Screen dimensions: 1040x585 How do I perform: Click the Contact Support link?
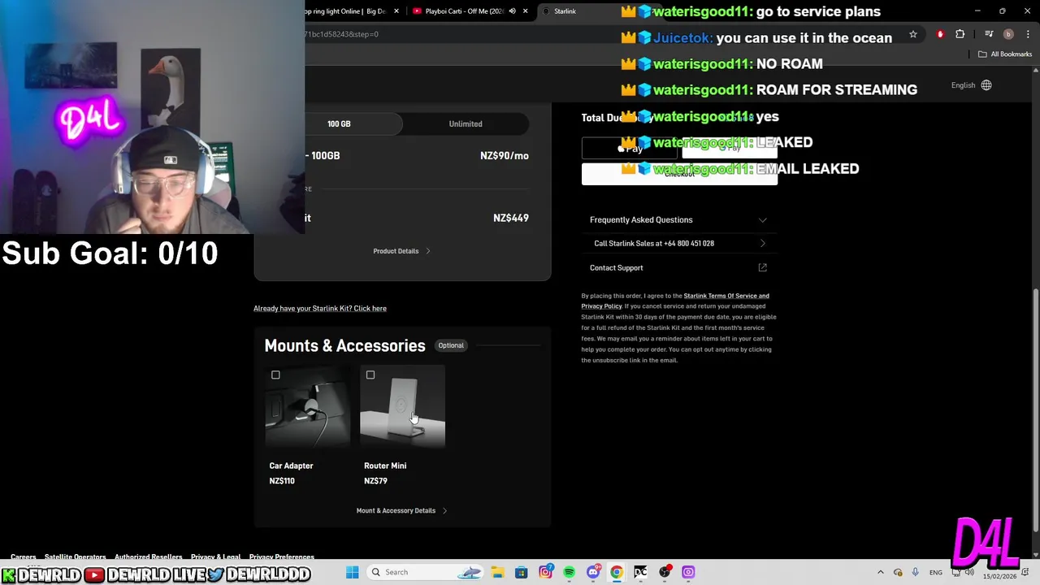pyautogui.click(x=616, y=267)
